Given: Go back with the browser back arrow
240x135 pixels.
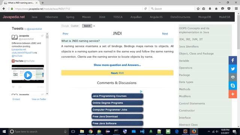Looking at the screenshot, I should [x=4, y=9].
